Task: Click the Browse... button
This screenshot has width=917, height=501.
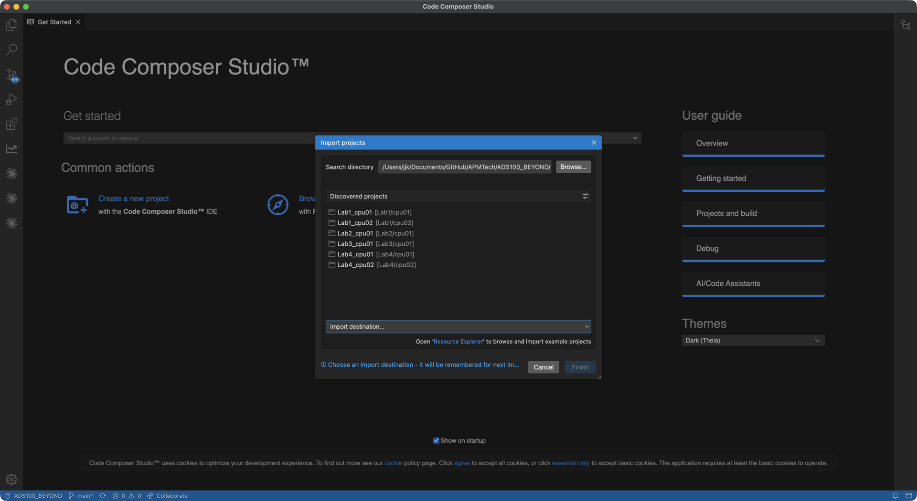Action: tap(573, 167)
